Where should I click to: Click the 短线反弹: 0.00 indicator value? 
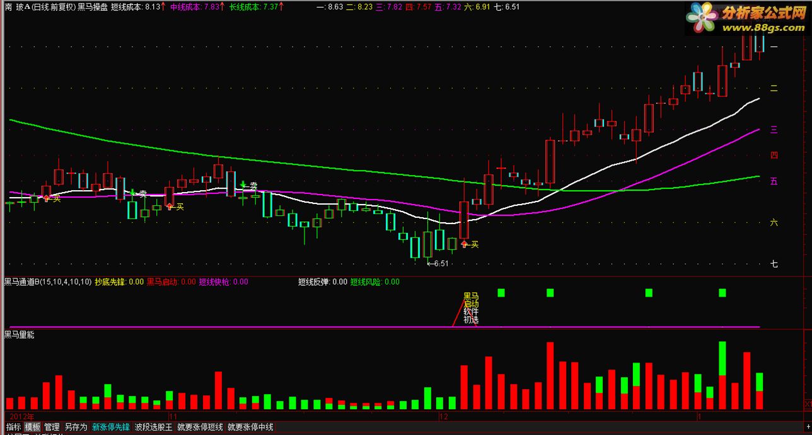pyautogui.click(x=323, y=282)
